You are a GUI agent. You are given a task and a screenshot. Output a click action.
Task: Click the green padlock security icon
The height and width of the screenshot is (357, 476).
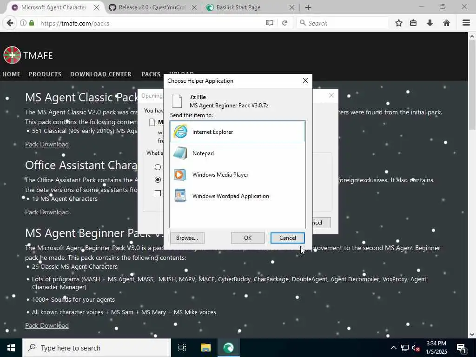32,23
